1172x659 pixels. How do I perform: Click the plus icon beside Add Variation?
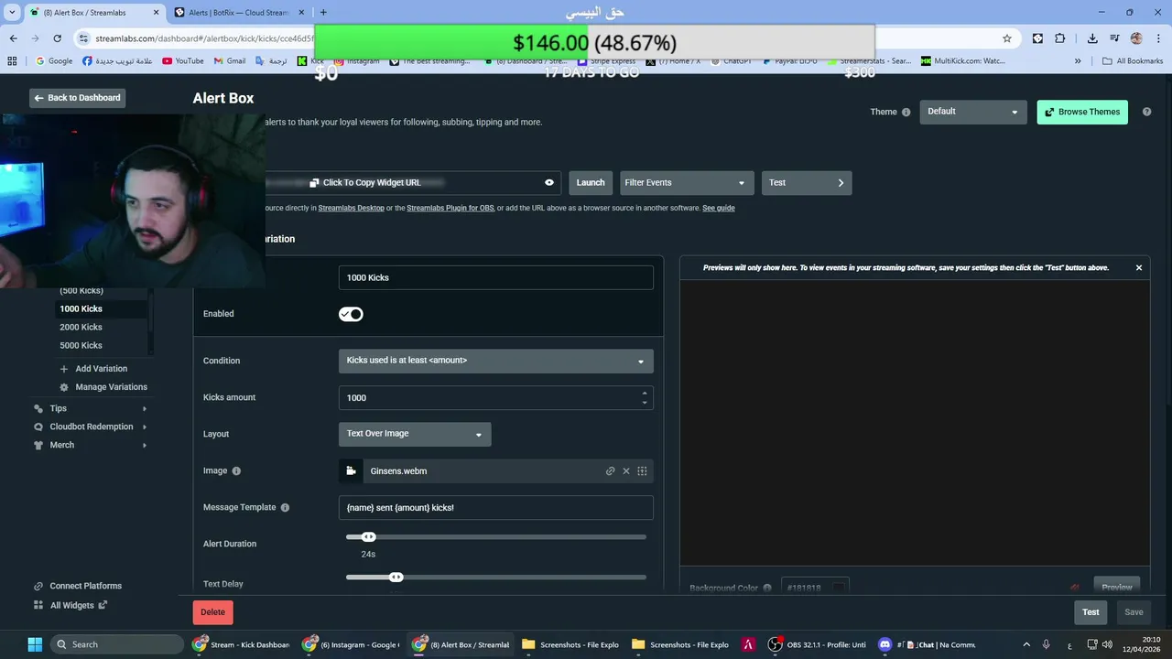(x=64, y=369)
